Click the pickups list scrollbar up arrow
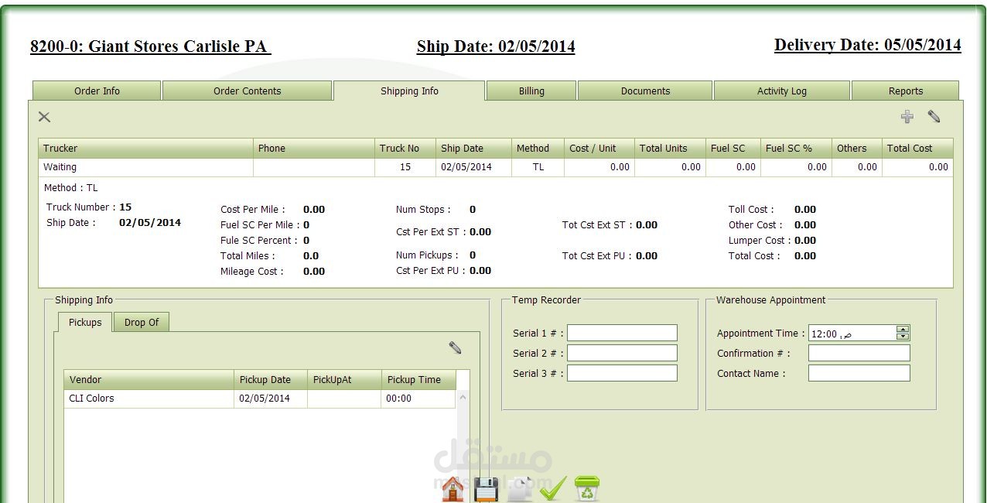987x503 pixels. tap(463, 398)
